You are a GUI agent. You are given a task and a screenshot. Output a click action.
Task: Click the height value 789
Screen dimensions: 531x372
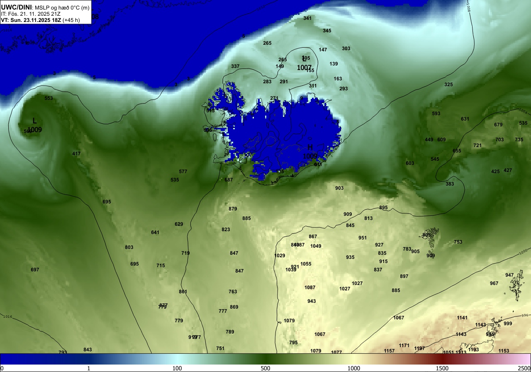pos(230,332)
